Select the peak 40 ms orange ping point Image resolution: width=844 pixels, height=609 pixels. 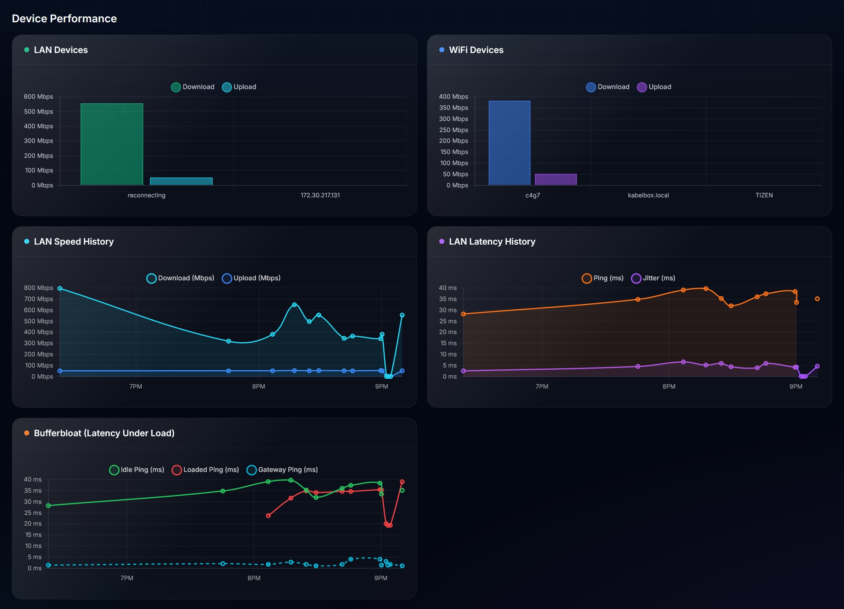pyautogui.click(x=706, y=288)
